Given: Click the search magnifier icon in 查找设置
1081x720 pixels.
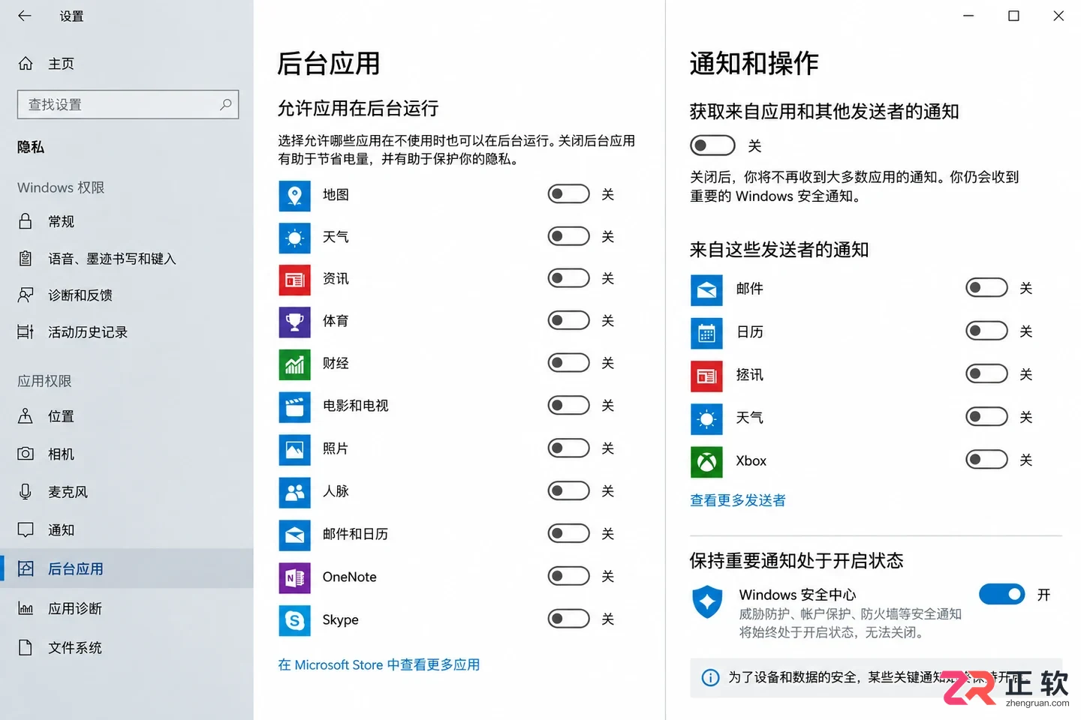Looking at the screenshot, I should [x=225, y=104].
